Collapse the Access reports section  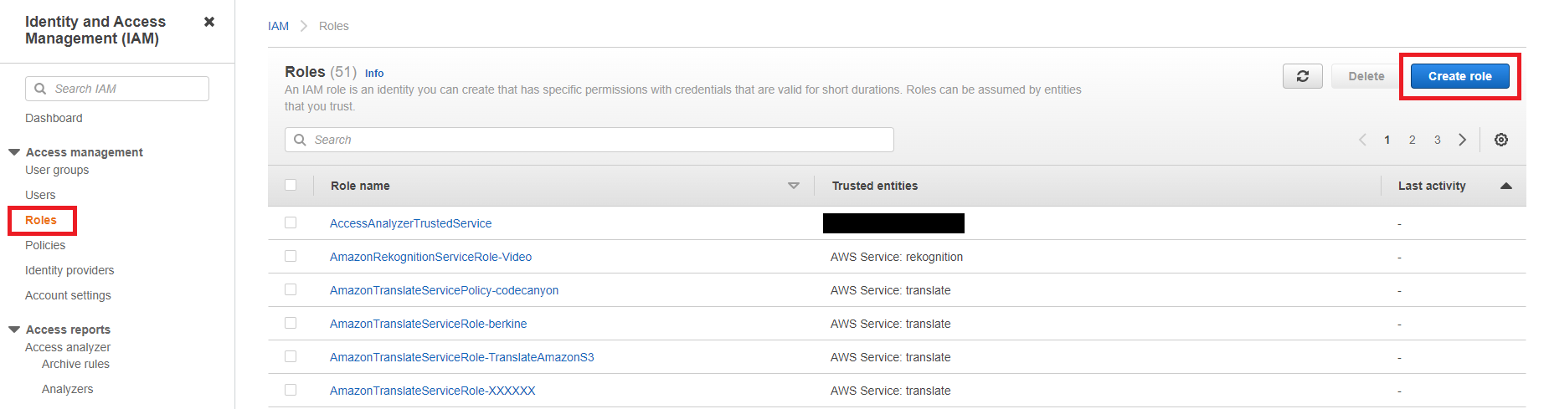[x=14, y=330]
